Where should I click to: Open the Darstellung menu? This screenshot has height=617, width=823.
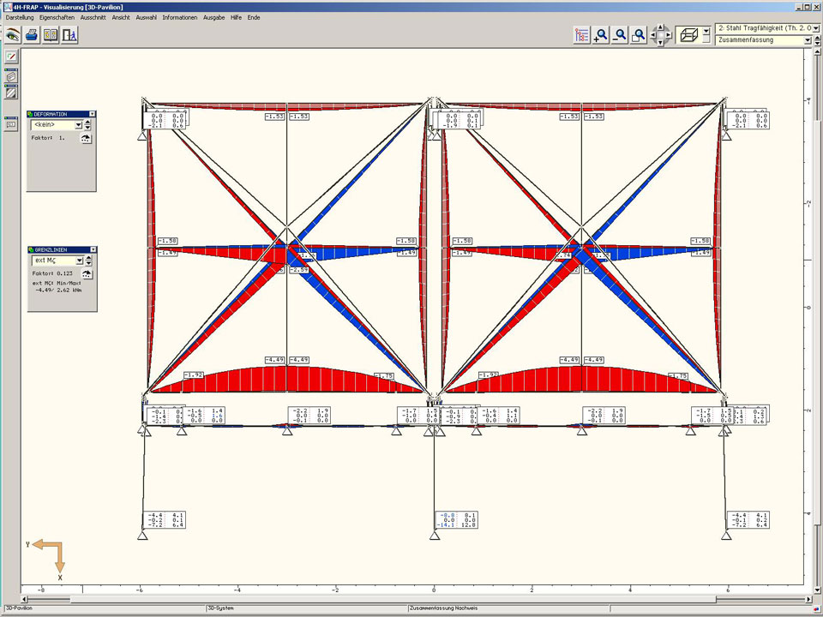pyautogui.click(x=20, y=17)
